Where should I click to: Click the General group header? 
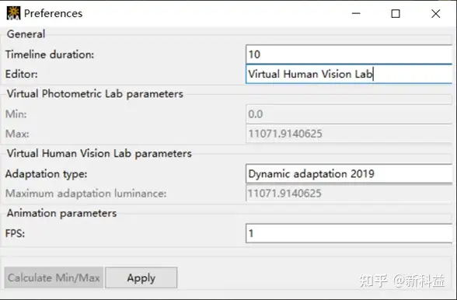(26, 34)
